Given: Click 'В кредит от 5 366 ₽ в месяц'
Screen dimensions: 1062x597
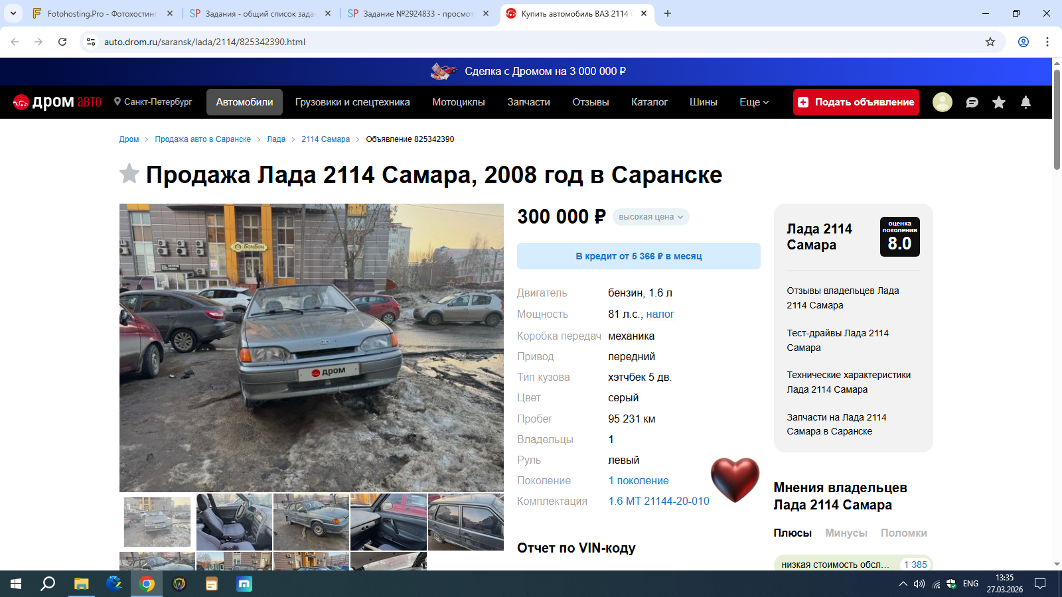Looking at the screenshot, I should point(639,256).
